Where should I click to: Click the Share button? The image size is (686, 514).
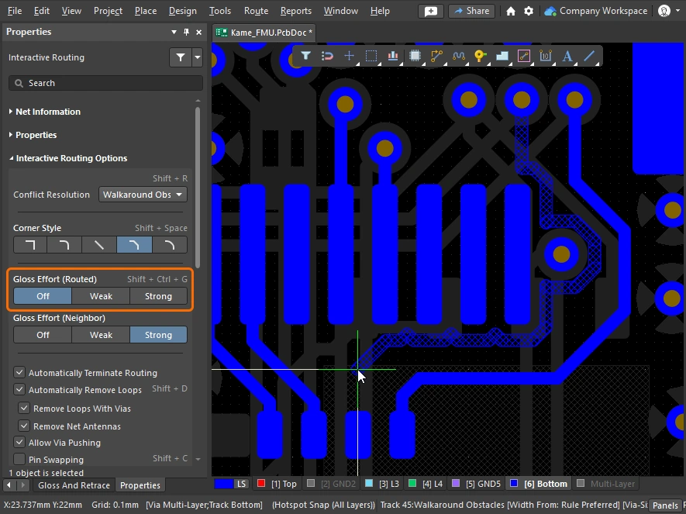[x=471, y=11]
